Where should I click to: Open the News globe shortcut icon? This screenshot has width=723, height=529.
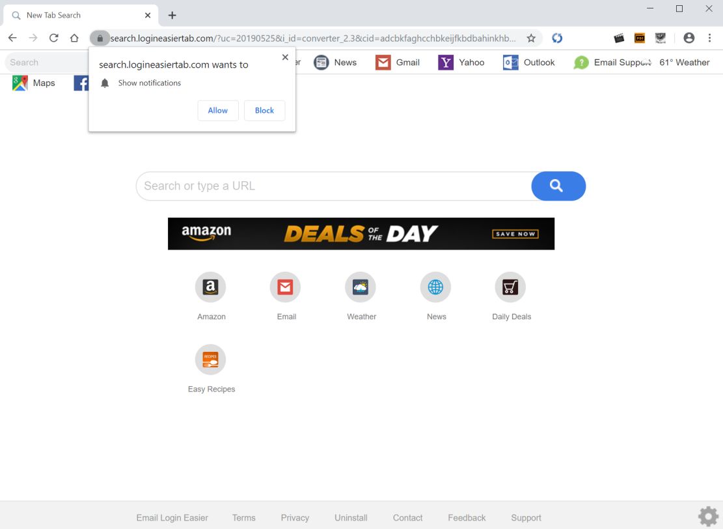click(x=435, y=287)
